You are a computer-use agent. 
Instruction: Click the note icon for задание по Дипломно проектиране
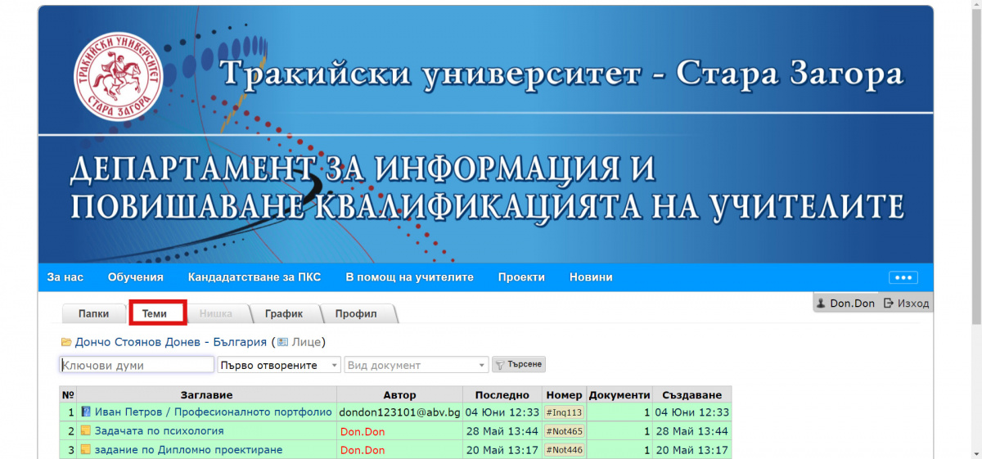86,450
